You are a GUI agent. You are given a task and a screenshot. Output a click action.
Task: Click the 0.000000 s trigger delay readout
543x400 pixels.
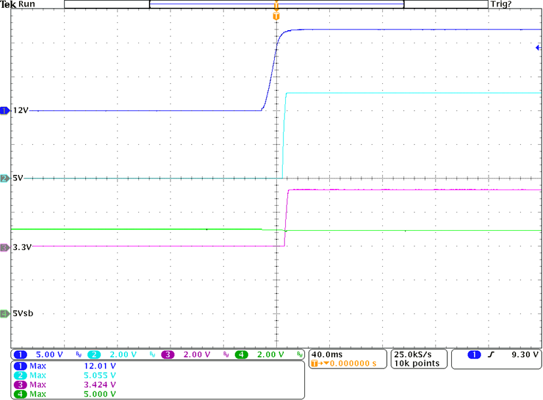click(353, 364)
